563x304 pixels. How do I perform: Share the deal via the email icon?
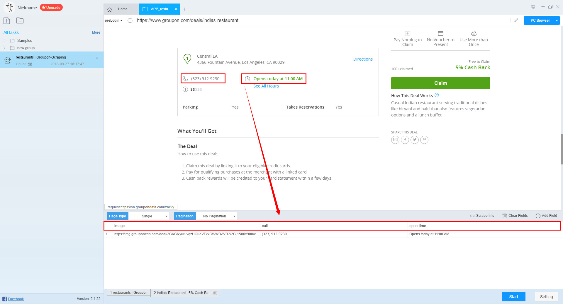tap(395, 140)
